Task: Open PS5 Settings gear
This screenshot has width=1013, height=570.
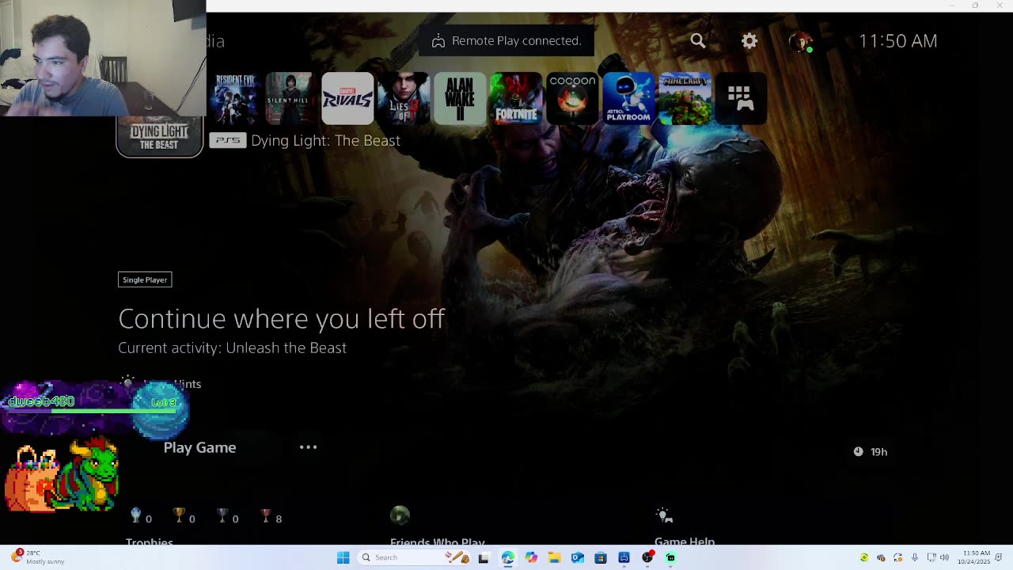Action: tap(749, 40)
